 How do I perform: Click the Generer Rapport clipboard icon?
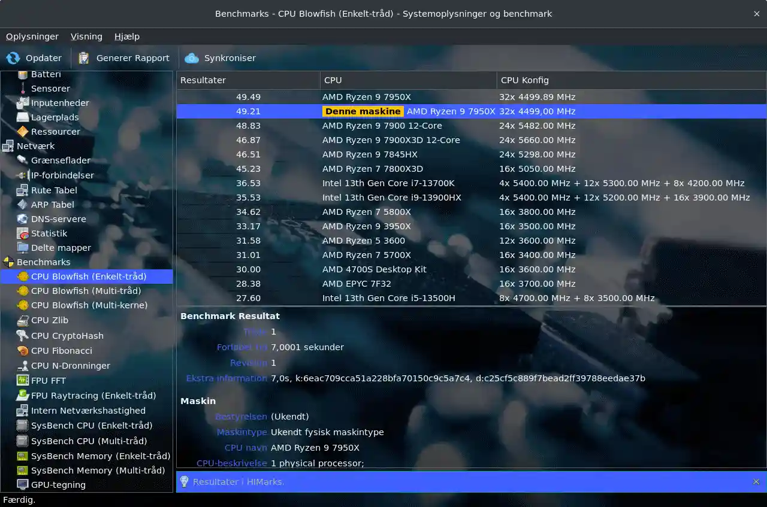coord(84,58)
